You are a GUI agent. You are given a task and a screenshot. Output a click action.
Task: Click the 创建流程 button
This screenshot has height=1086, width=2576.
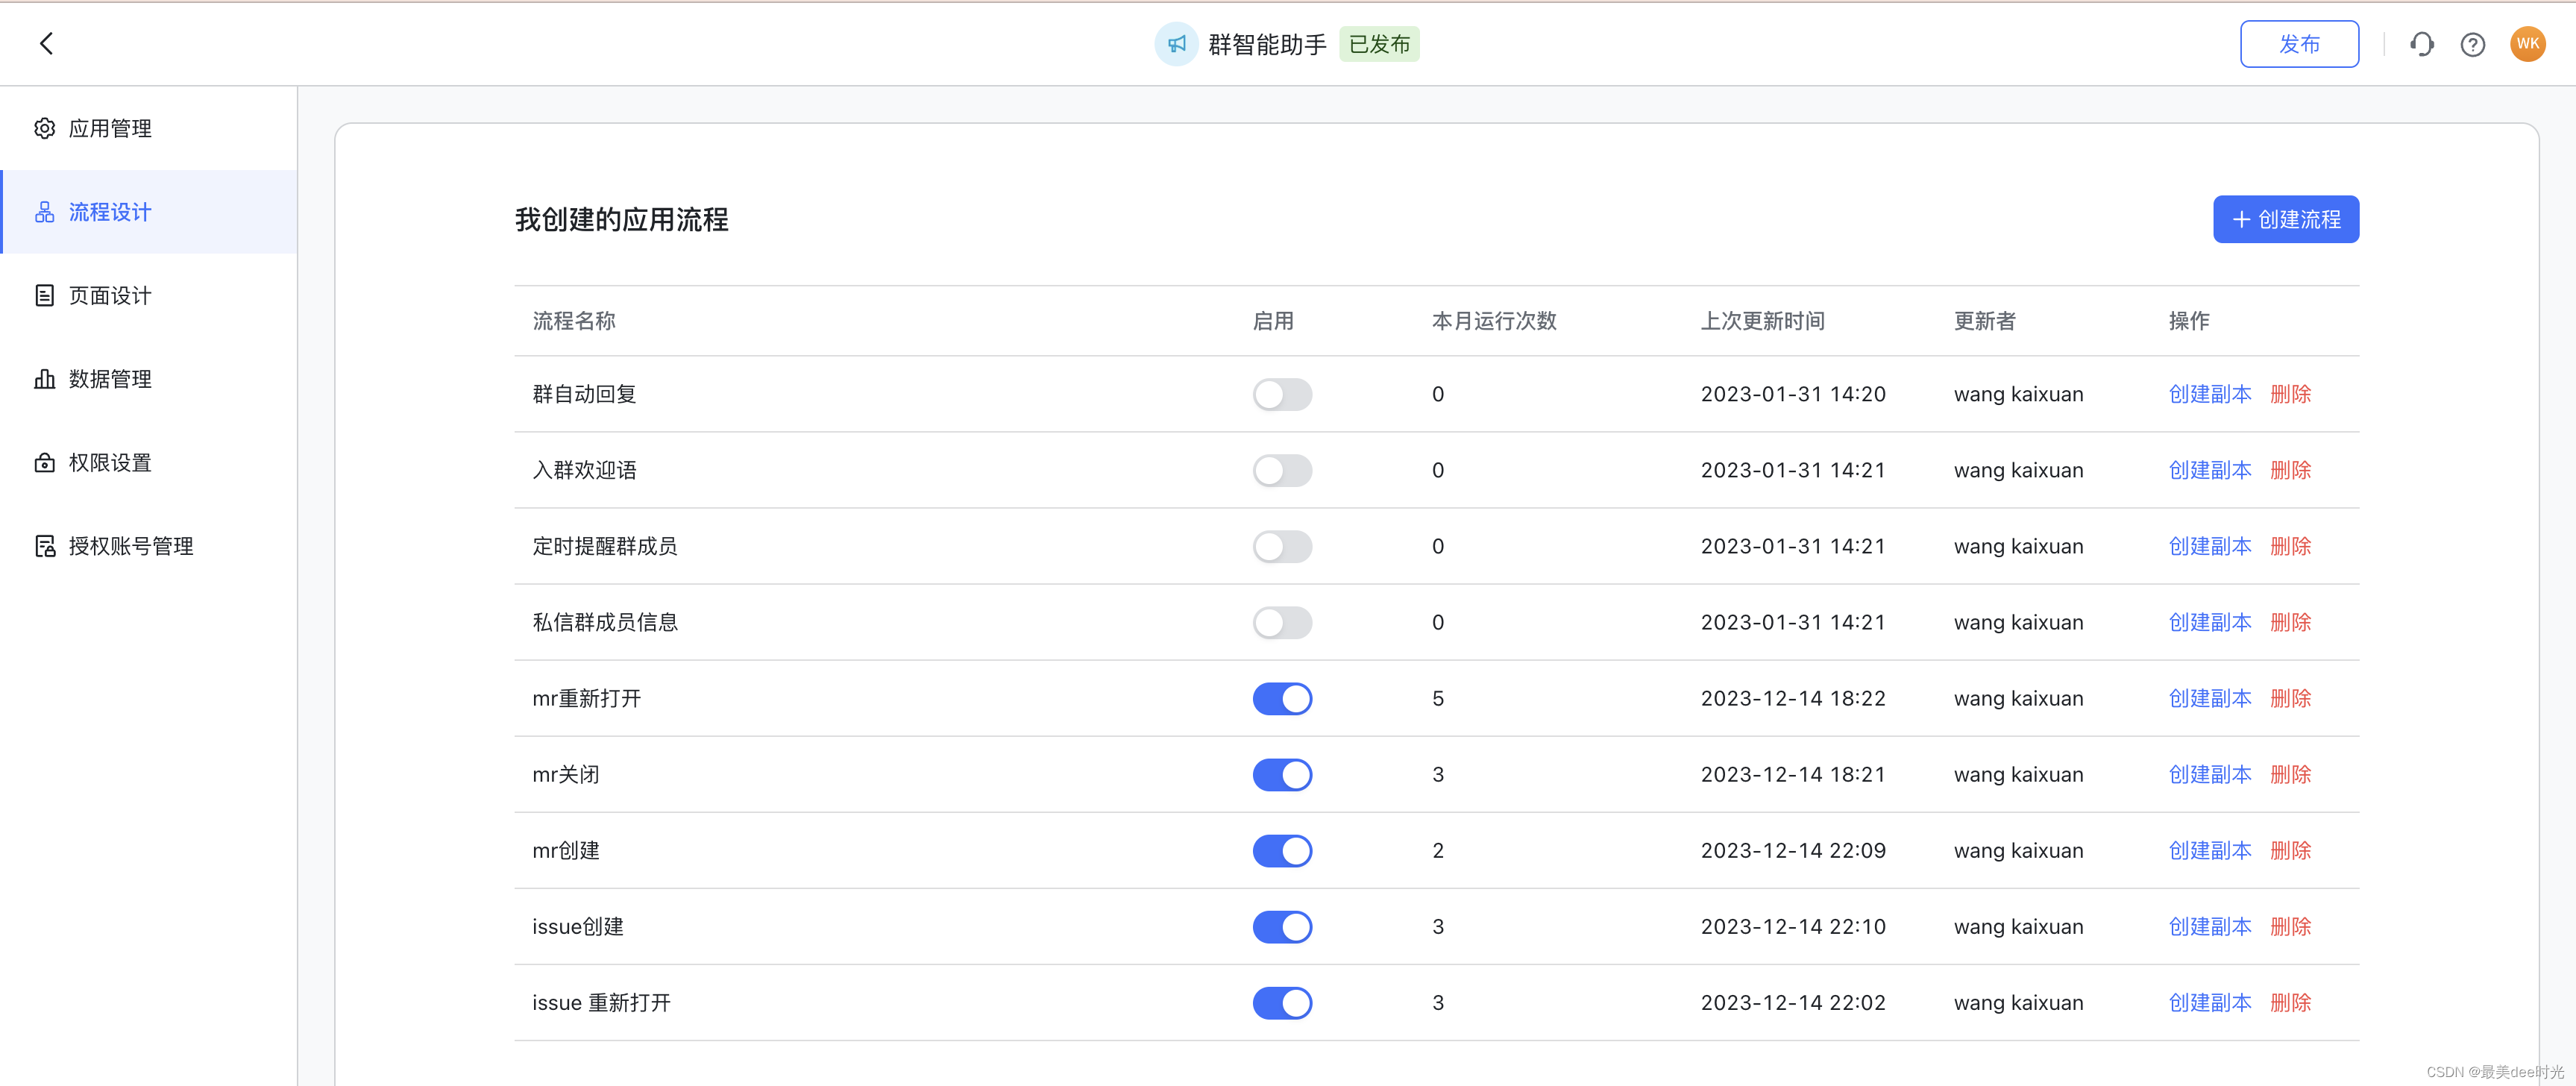tap(2285, 219)
